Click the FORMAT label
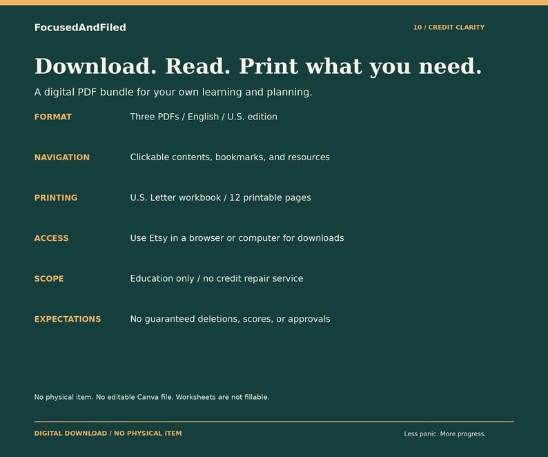Viewport: 548px width, 457px height. point(52,117)
